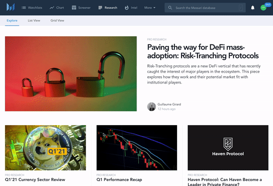
Task: Open Guillaume Girard author avatar
Action: coord(152,107)
